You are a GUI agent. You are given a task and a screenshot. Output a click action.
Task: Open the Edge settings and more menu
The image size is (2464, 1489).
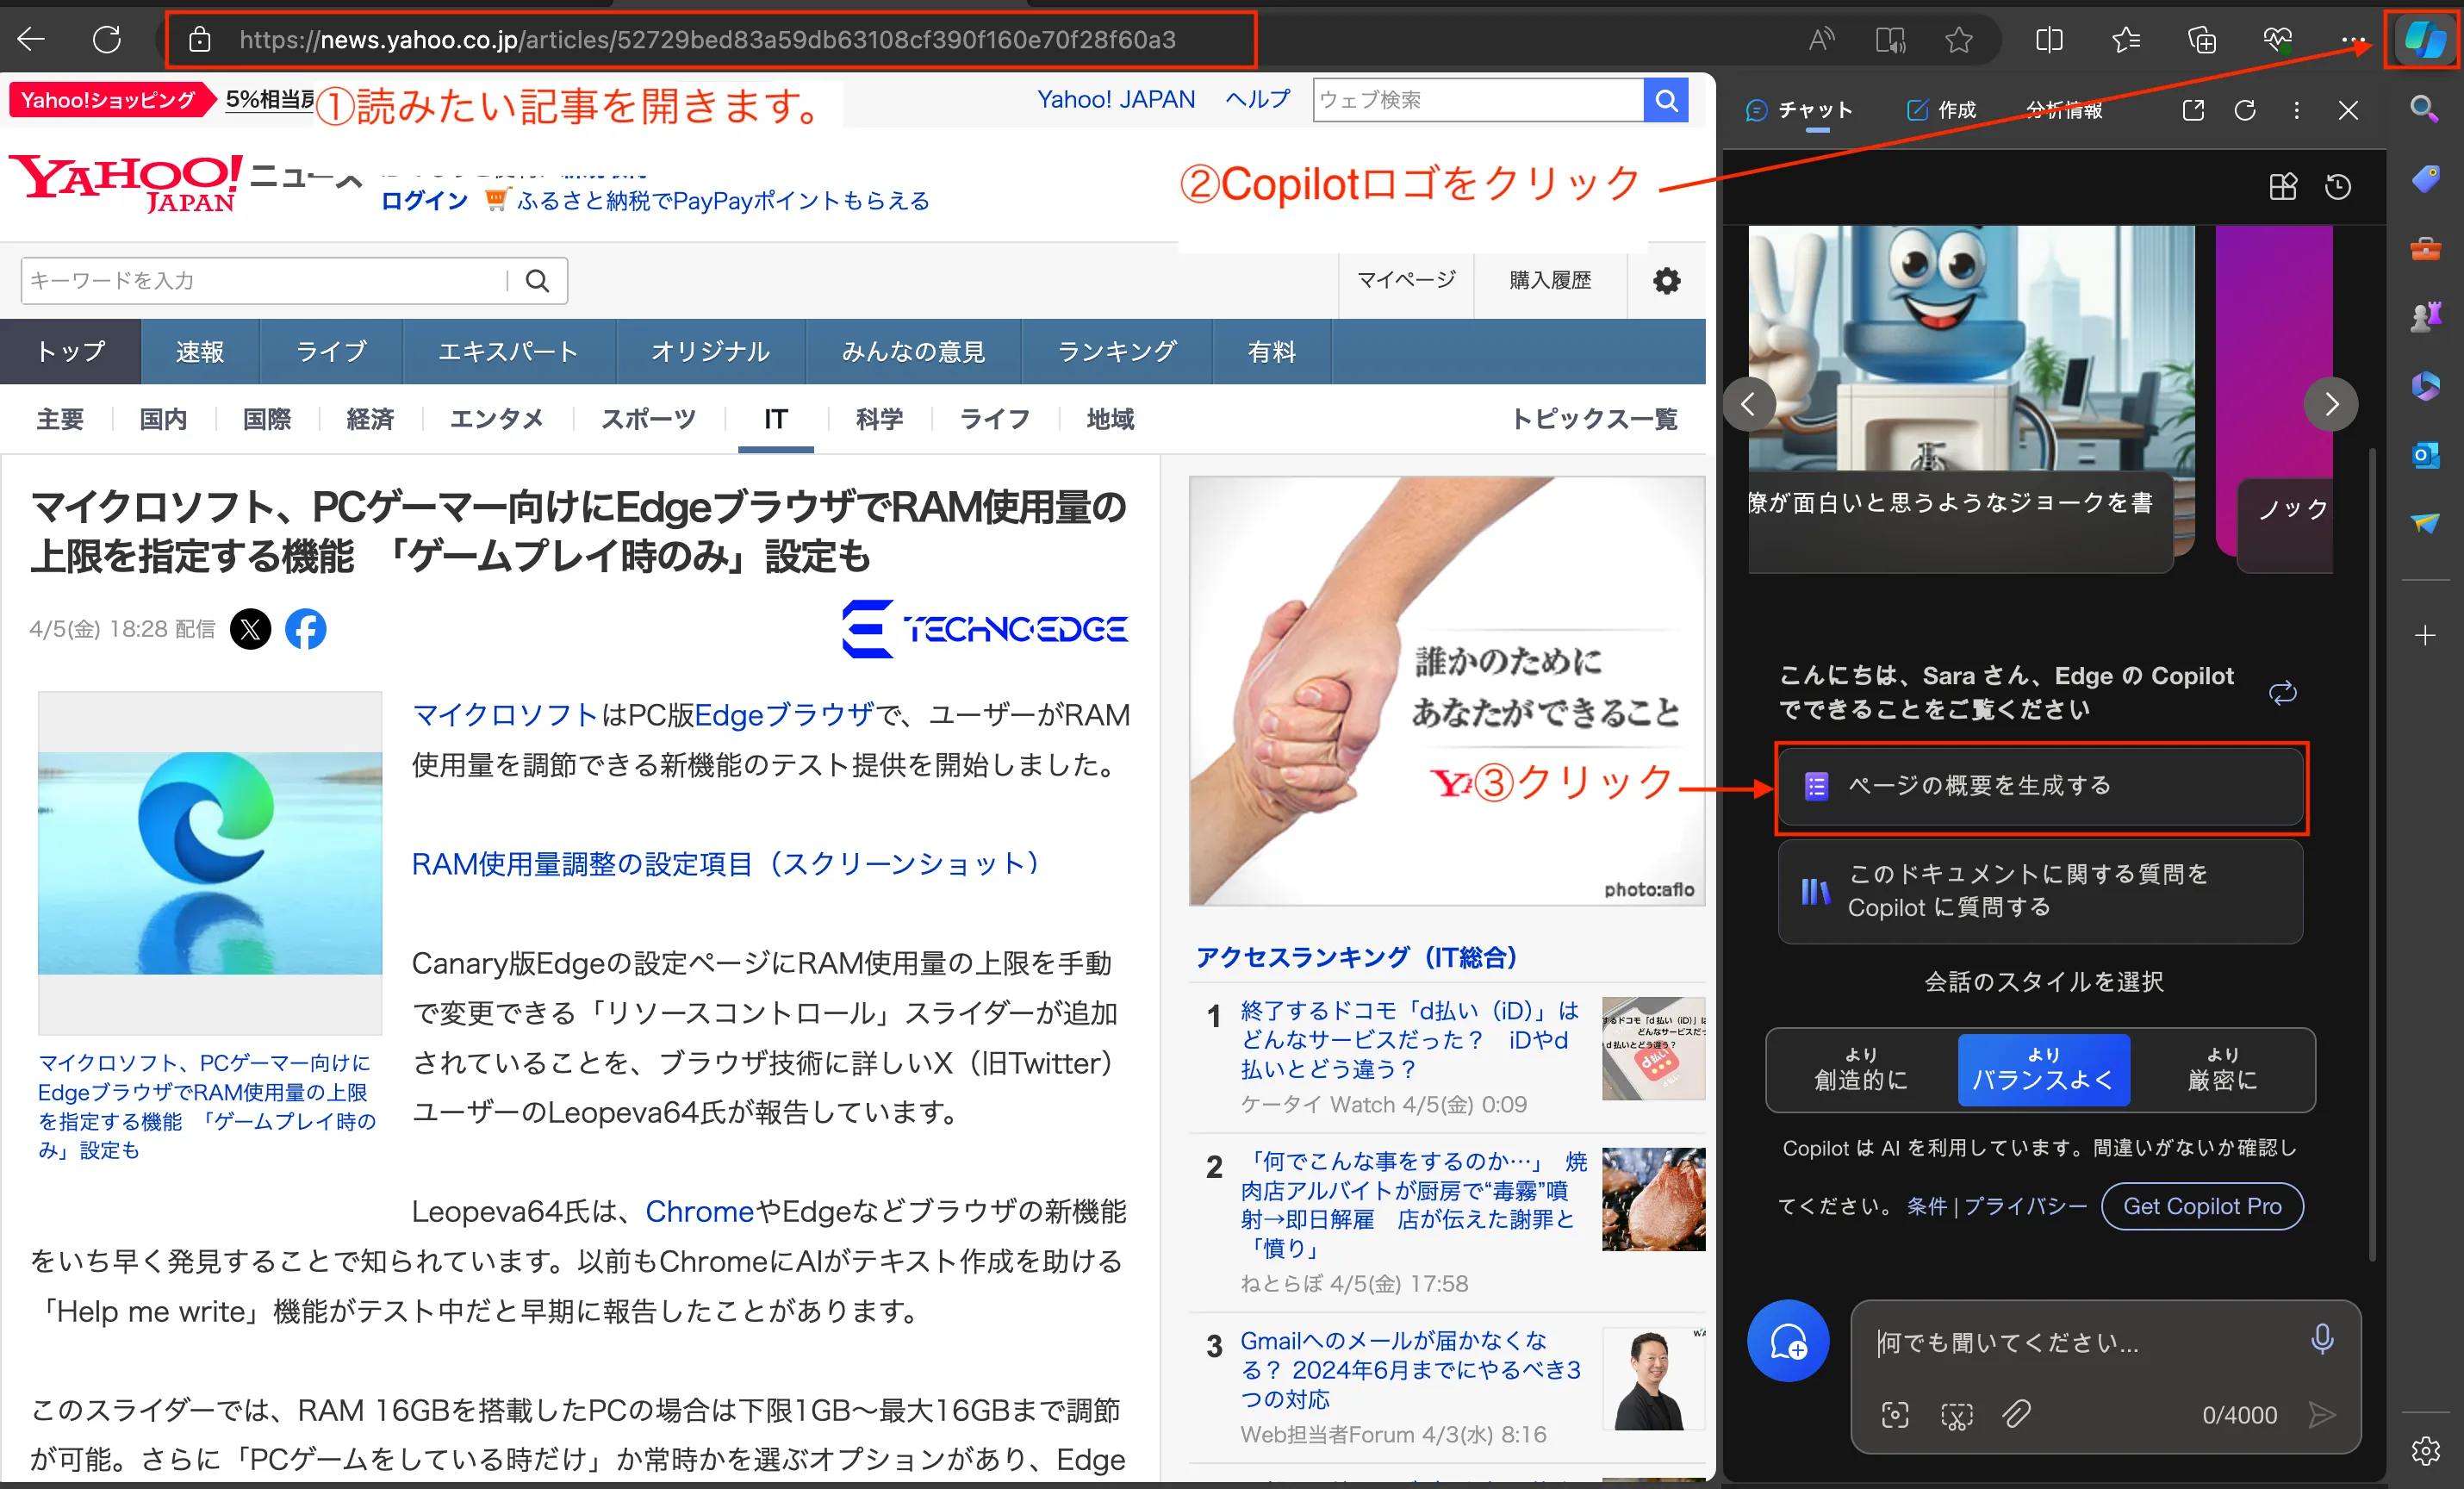click(2353, 40)
